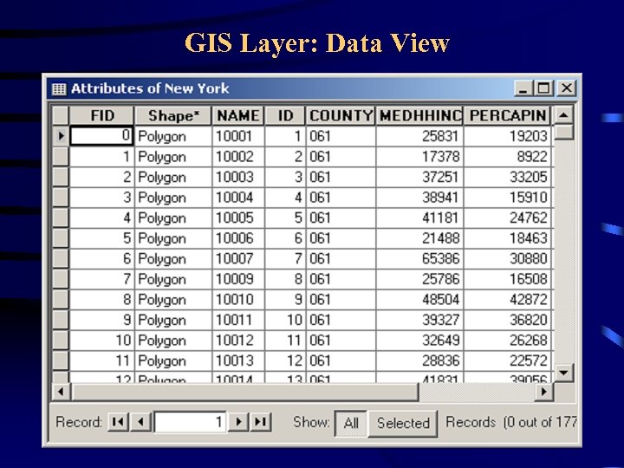The width and height of the screenshot is (624, 468).
Task: Click PERCAPIN value 42872
Action: 507,300
